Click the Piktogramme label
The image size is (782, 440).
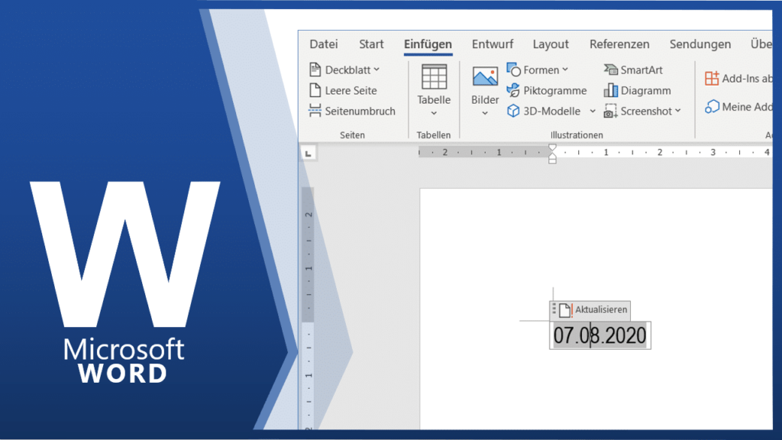click(554, 91)
